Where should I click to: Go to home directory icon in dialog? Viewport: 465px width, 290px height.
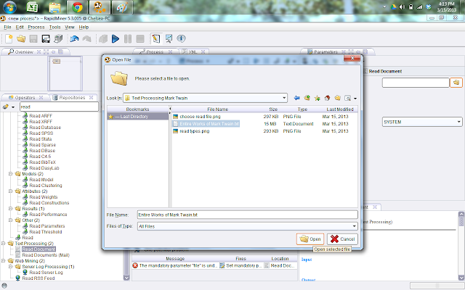328,98
